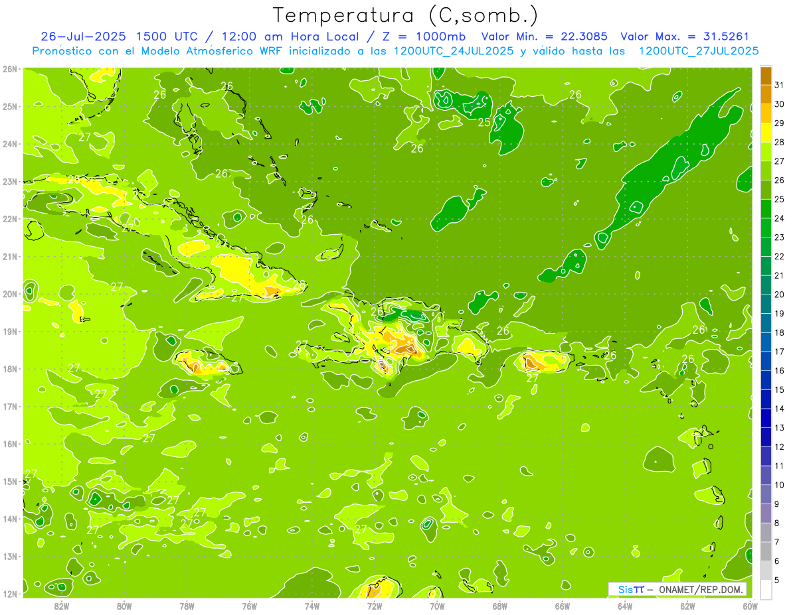Click "Valor Min. = 22.3085" in the header

click(x=544, y=36)
